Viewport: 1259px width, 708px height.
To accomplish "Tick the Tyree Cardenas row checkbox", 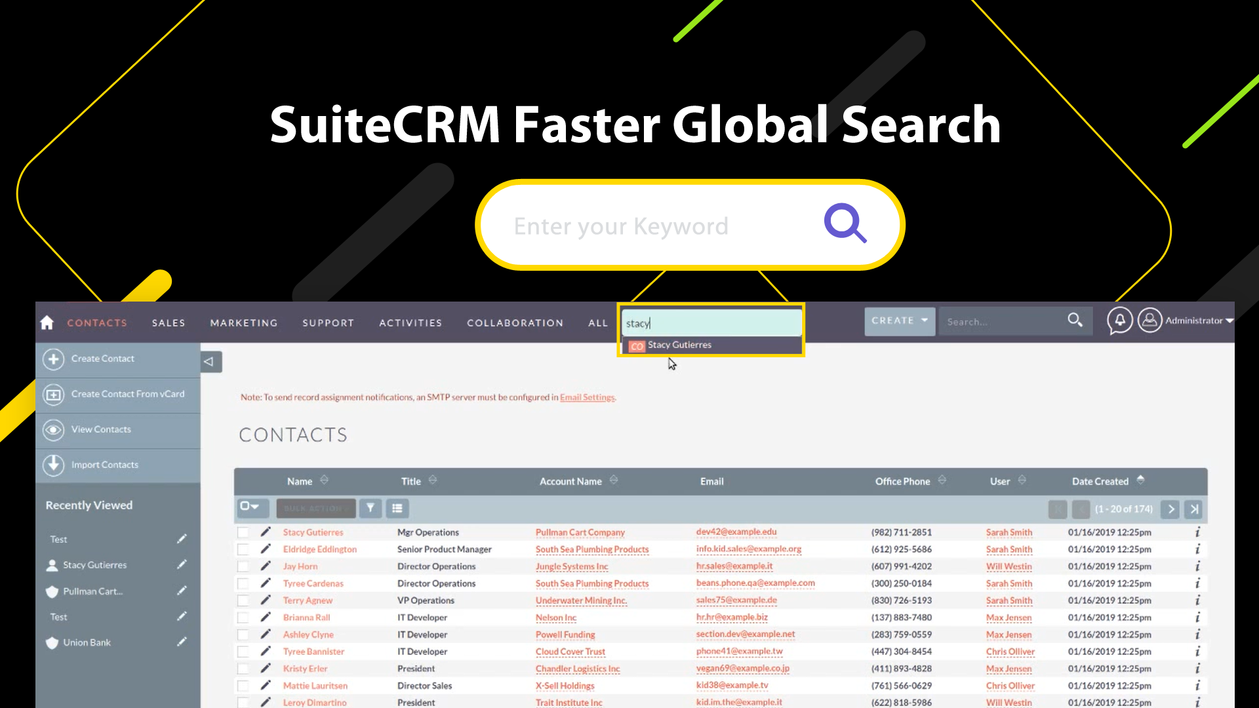I will click(243, 583).
